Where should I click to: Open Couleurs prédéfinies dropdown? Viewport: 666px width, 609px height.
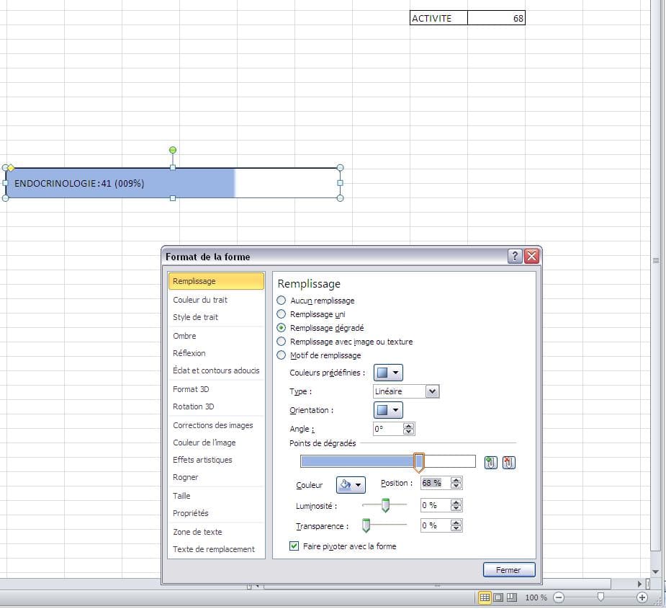pos(387,373)
